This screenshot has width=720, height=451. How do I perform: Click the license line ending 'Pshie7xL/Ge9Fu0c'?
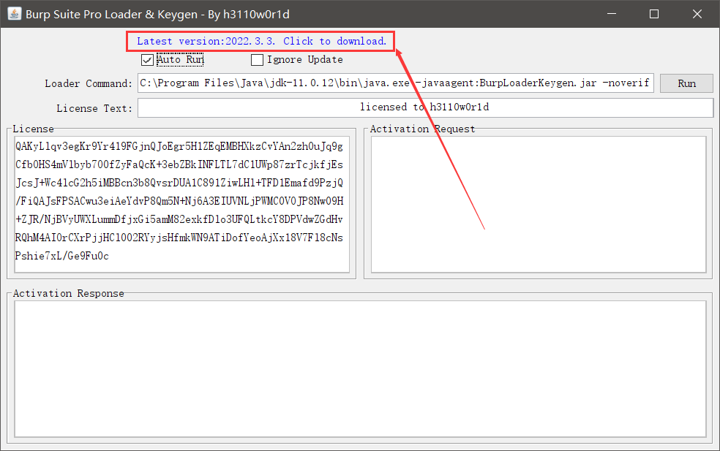coord(62,256)
